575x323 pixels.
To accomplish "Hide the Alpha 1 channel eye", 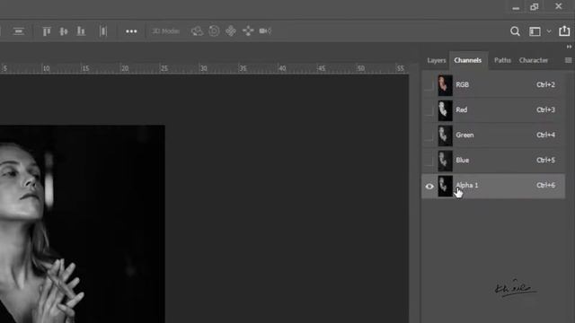I will [x=429, y=187].
